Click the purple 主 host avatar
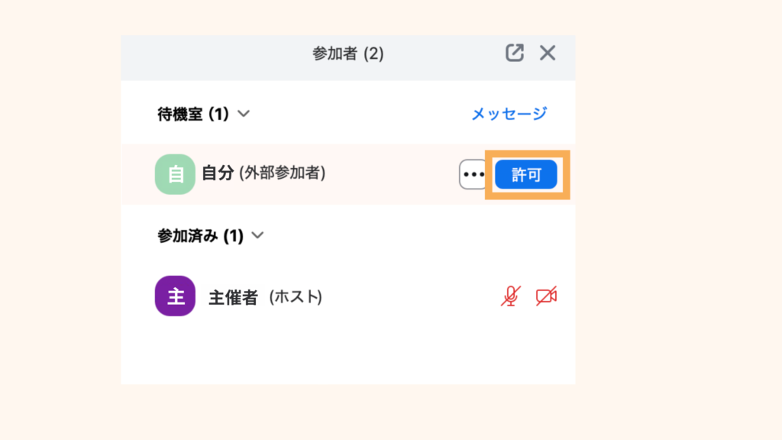782x440 pixels. pyautogui.click(x=175, y=296)
